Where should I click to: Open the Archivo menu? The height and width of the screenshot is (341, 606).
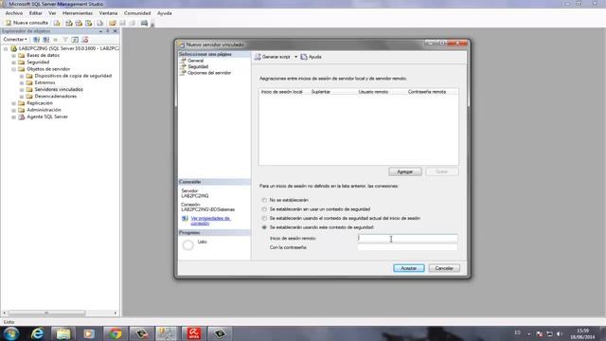click(14, 13)
